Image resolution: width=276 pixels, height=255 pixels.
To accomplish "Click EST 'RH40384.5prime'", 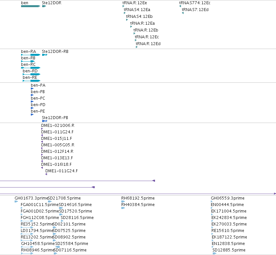I will pyautogui.click(x=138, y=205).
